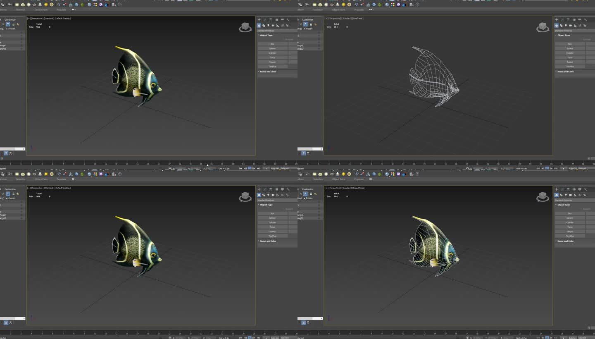
Task: Open ribbon eye options dropdown above Wireframe viewport
Action: (371, 10)
